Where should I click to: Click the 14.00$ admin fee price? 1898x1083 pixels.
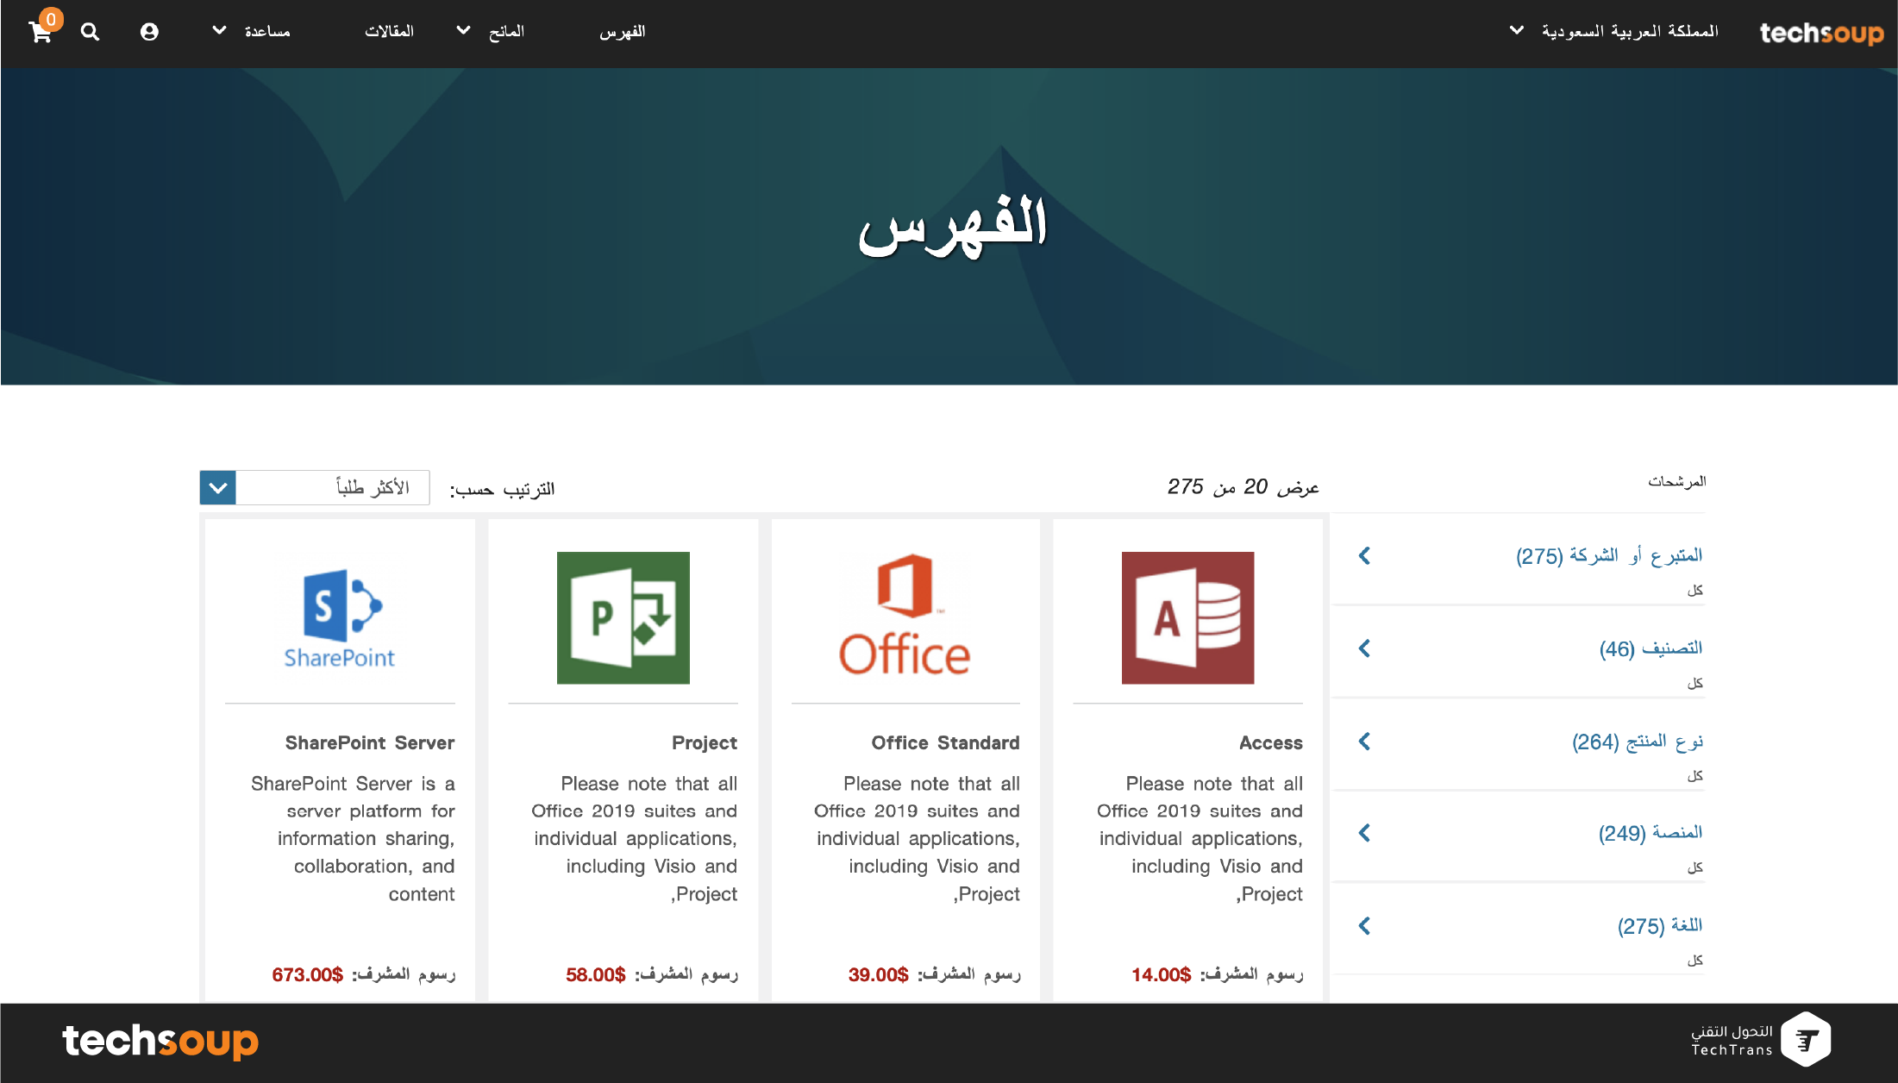tap(1162, 974)
